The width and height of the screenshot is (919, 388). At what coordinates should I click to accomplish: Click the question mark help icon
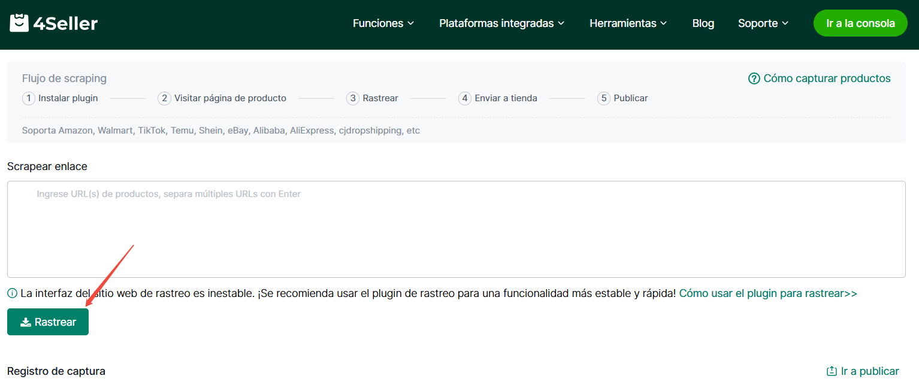click(x=754, y=78)
